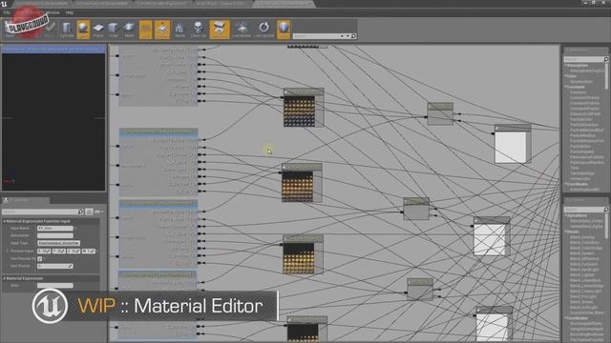611x343 pixels.
Task: Open the Input Type dropdown
Action: coord(58,243)
